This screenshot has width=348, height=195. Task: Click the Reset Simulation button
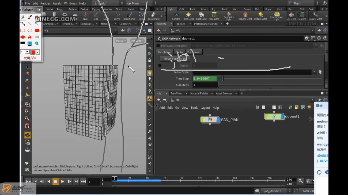(x=175, y=59)
